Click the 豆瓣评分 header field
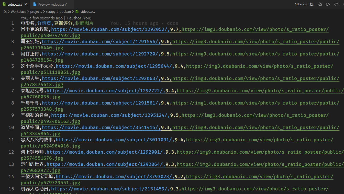344x194 pixels. (63, 23)
